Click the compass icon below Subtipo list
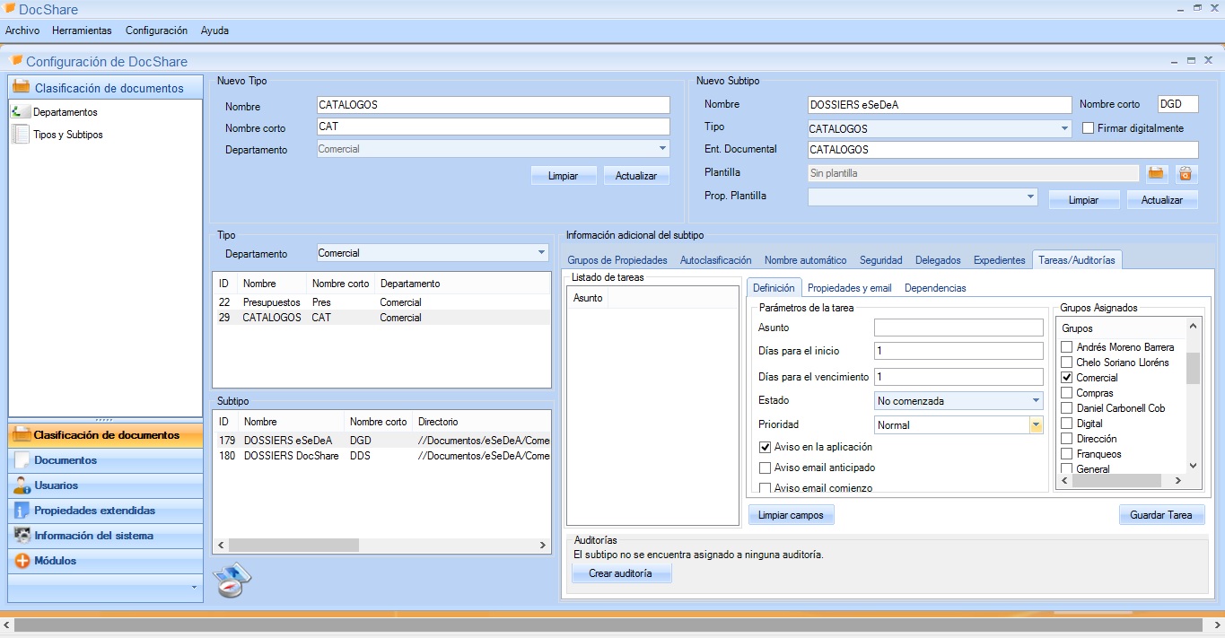This screenshot has height=638, width=1225. click(232, 580)
